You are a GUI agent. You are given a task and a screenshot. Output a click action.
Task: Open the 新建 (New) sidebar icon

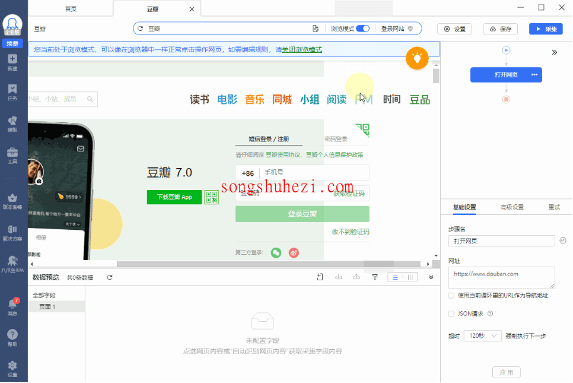[12, 62]
